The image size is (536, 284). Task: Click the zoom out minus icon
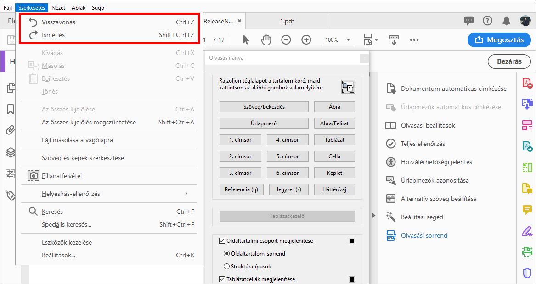coord(286,40)
